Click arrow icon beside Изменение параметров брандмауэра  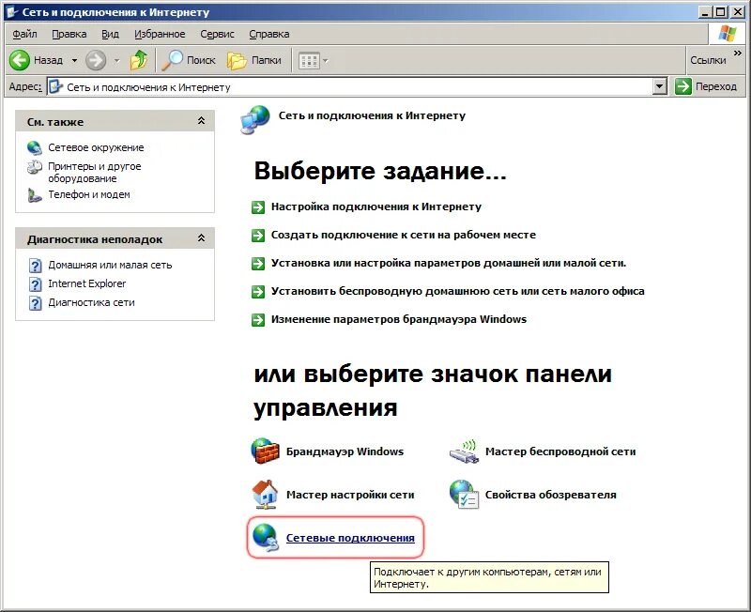[x=258, y=320]
